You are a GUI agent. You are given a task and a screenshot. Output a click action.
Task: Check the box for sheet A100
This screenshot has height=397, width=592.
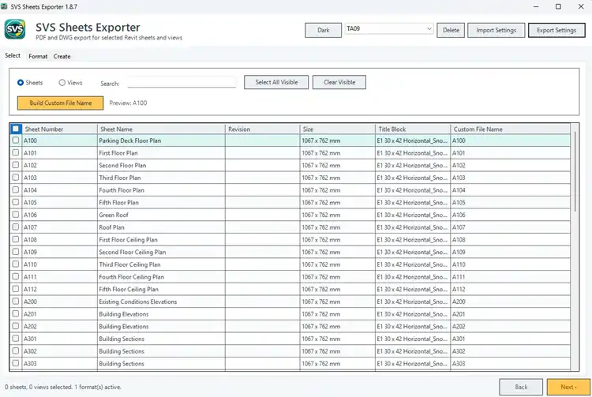tap(16, 140)
